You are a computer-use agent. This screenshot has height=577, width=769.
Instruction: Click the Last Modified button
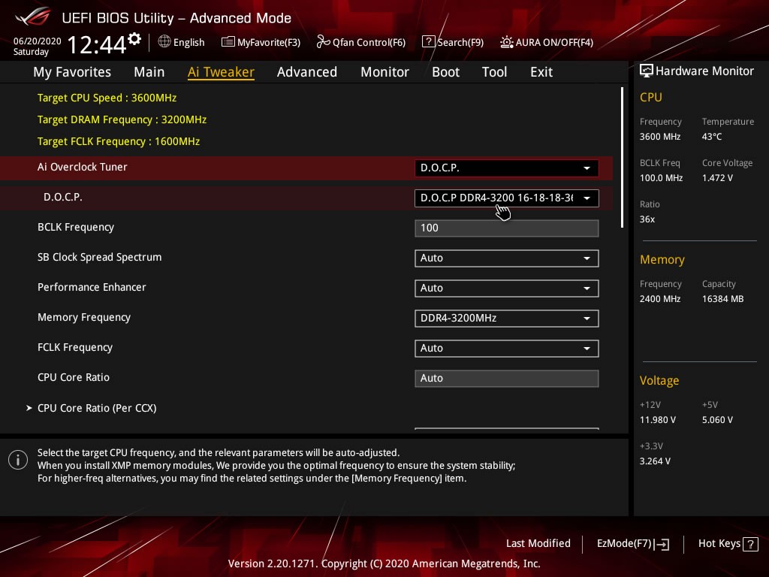click(538, 544)
